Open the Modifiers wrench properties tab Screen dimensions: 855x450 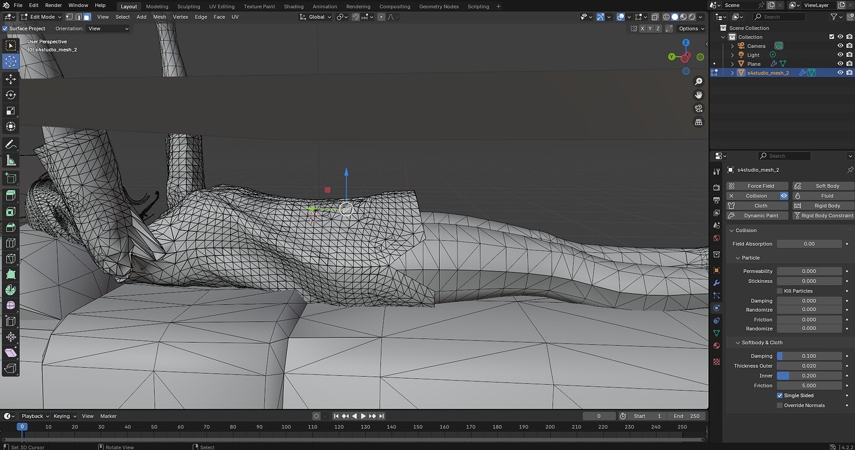[717, 283]
